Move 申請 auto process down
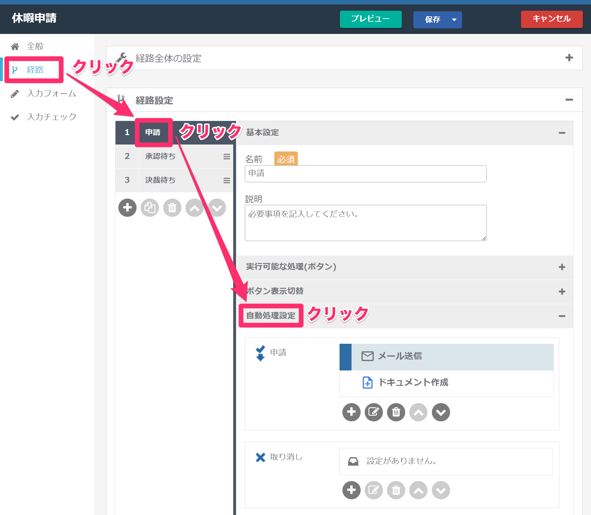 point(441,412)
